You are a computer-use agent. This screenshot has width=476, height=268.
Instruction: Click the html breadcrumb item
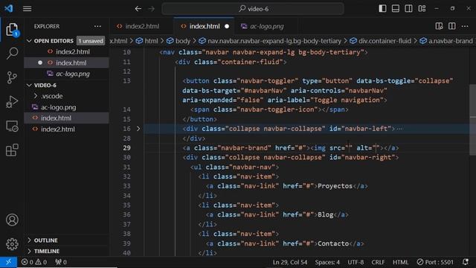point(151,41)
